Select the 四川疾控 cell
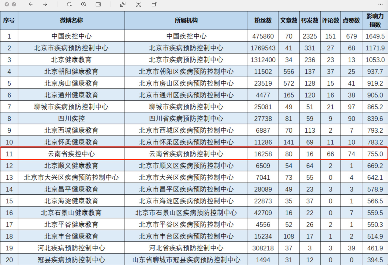Image resolution: width=388 pixels, height=265 pixels. click(71, 119)
